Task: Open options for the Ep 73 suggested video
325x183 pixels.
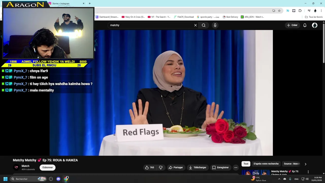Action: pos(308,172)
